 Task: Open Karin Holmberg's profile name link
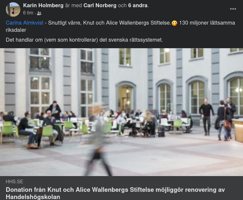43,6
